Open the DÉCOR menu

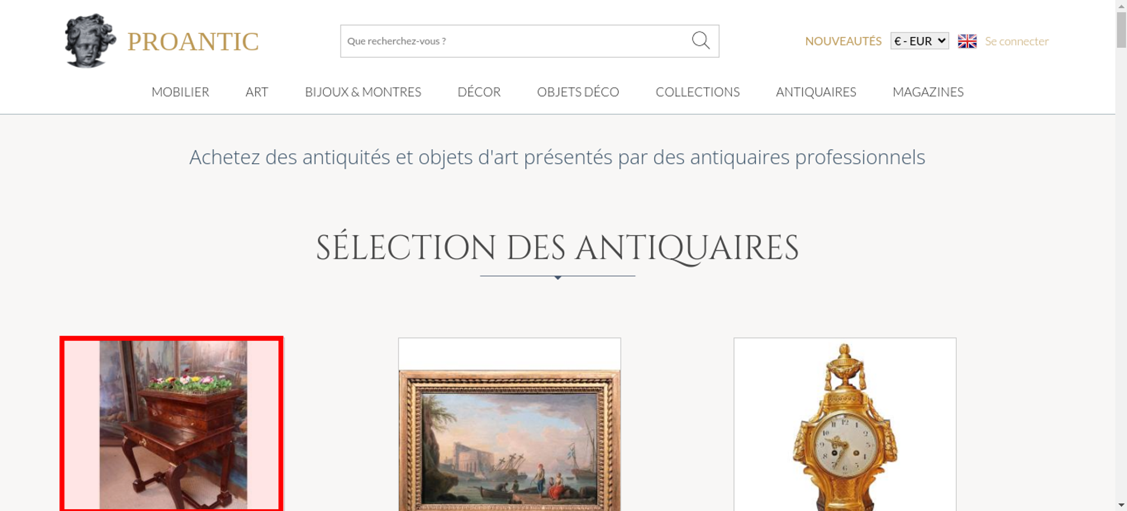tap(479, 92)
